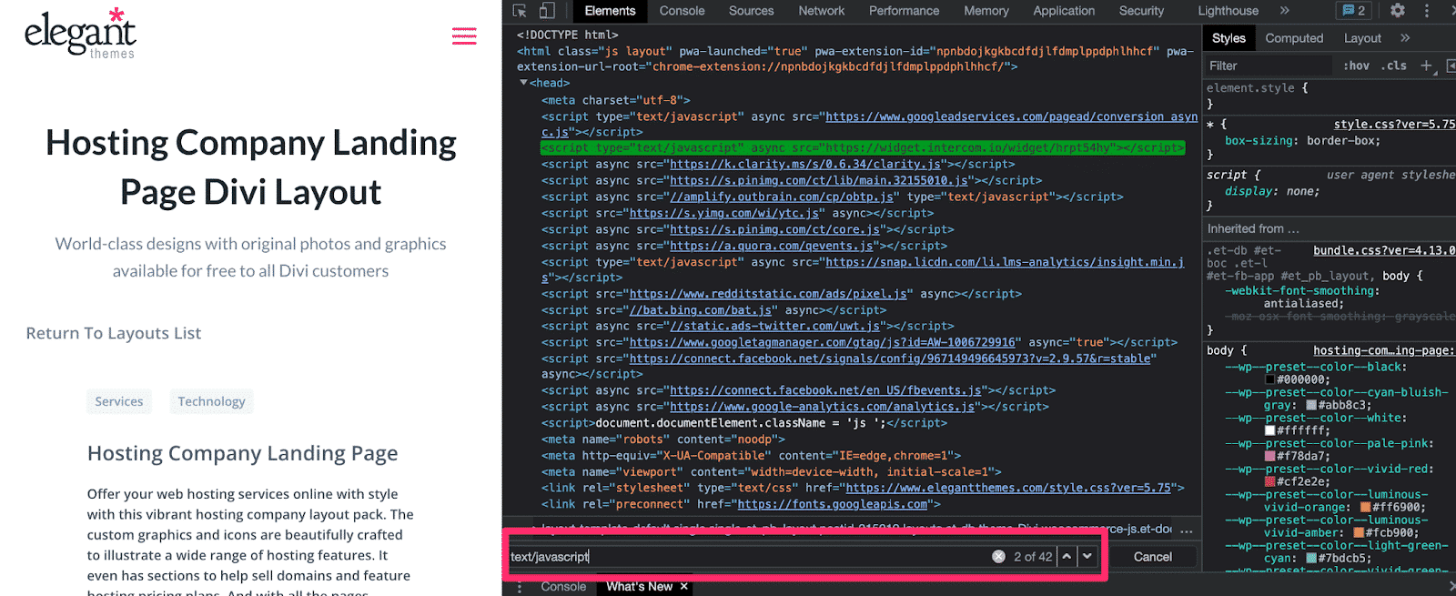Open the hamburger menu on the webpage
Viewport: 1456px width, 596px height.
click(x=464, y=36)
